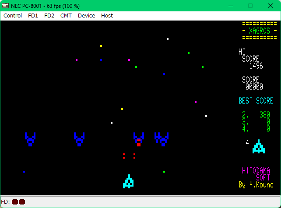
Task: Click the FD: label in status bar
Action: (5, 202)
